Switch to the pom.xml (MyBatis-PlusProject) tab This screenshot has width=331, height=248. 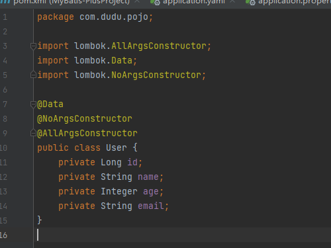pos(71,2)
